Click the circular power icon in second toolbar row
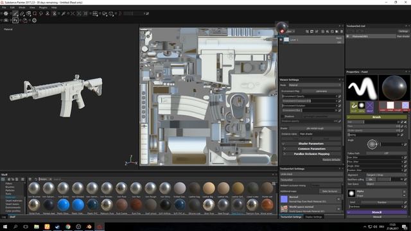The image size is (411, 231). pos(34,20)
